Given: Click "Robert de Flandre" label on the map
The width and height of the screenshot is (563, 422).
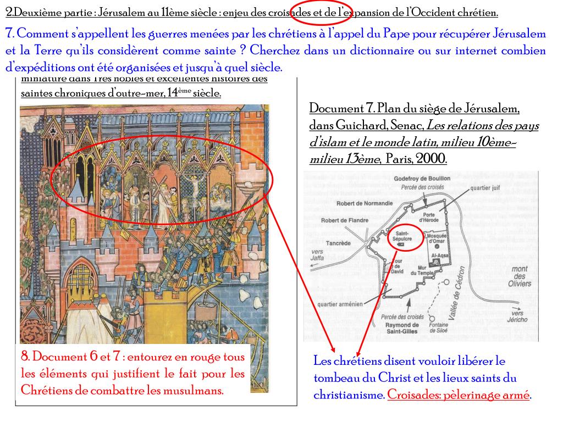Looking at the screenshot, I should [344, 220].
